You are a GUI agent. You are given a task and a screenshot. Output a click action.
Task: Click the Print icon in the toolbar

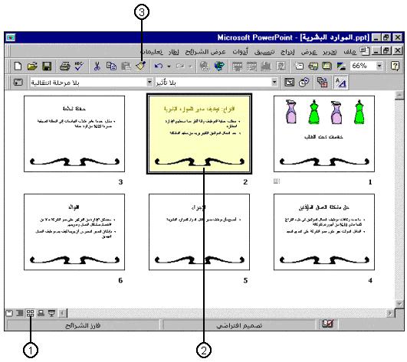click(64, 66)
